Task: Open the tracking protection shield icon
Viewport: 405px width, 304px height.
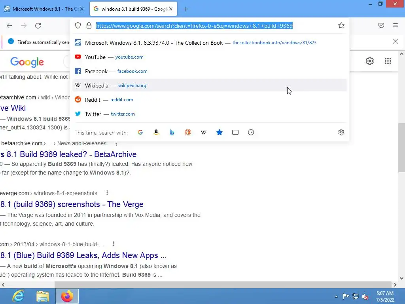Action: [78, 25]
